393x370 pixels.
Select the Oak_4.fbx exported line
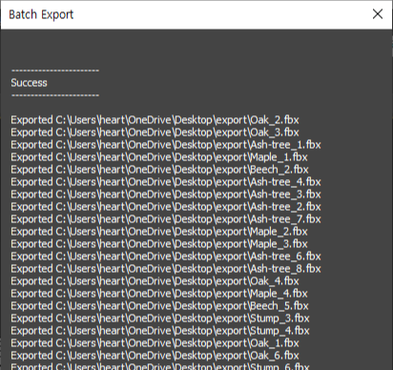[x=155, y=281]
